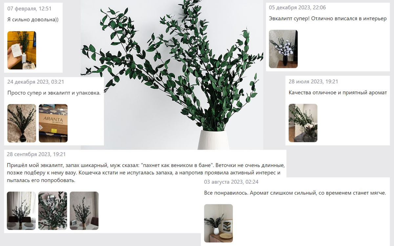This screenshot has height=246, width=394.
Task: Open second photo in the 28 сентября review
Action: click(x=53, y=211)
